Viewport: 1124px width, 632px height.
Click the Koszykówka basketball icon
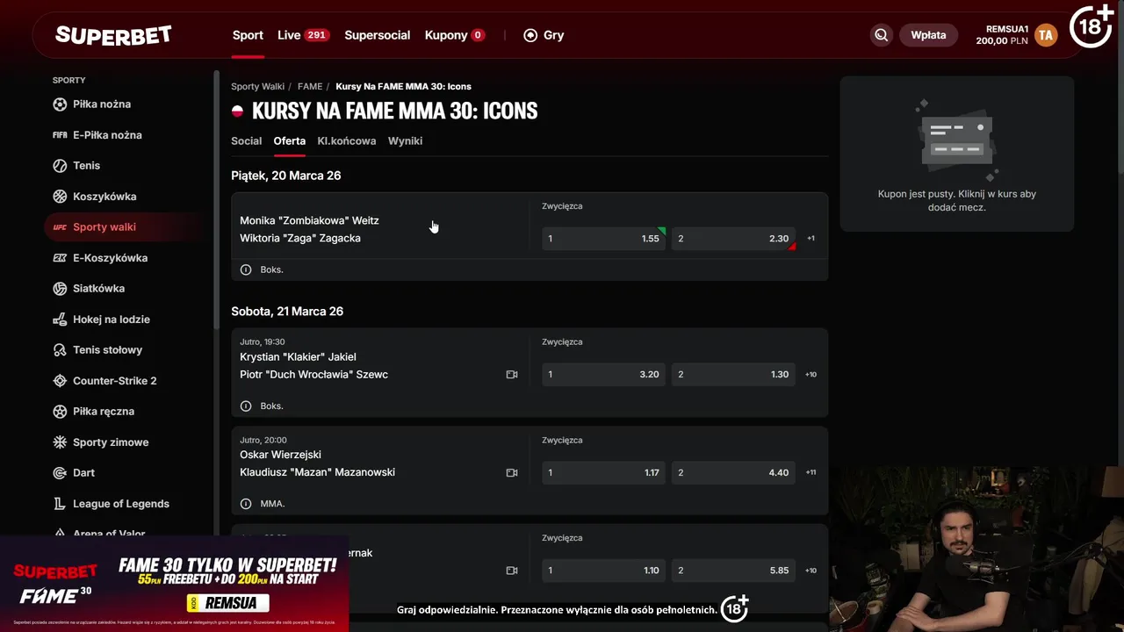tap(60, 197)
